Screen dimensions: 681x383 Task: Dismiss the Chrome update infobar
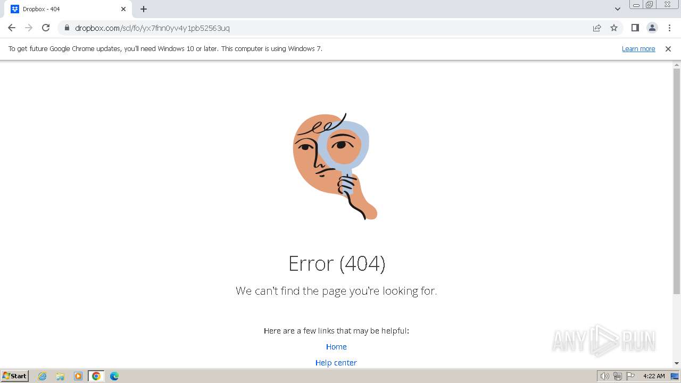(x=668, y=48)
